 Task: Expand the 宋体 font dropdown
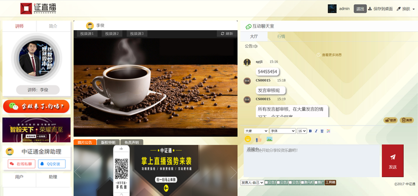283,131
